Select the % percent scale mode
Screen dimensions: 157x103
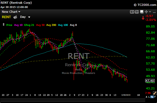(x=152, y=97)
